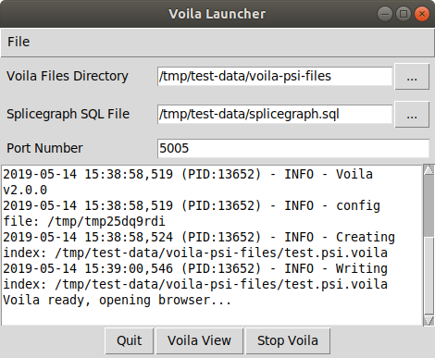Screen dimensions: 435x358
Task: Browse for Voila Files Directory with its ... button
Action: pyautogui.click(x=412, y=77)
